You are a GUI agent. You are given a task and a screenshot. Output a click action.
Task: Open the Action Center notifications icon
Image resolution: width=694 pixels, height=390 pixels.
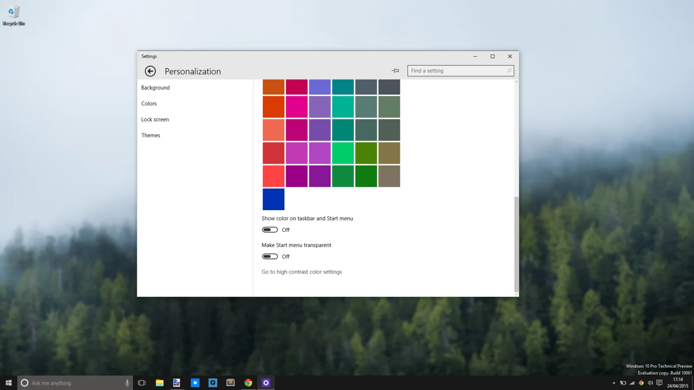coord(659,383)
